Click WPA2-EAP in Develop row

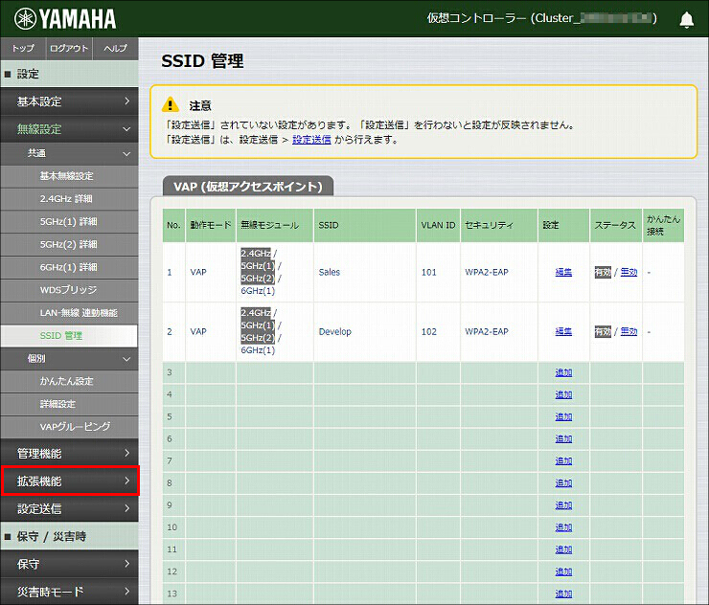click(487, 331)
